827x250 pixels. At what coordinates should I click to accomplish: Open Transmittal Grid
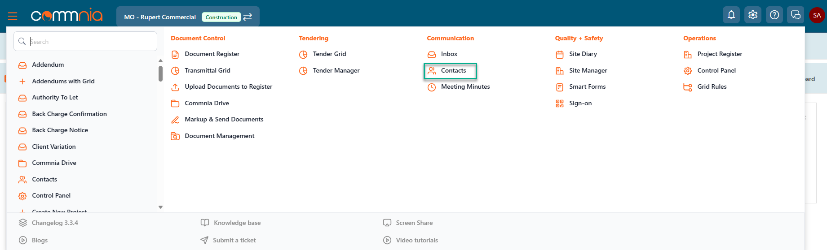click(208, 70)
